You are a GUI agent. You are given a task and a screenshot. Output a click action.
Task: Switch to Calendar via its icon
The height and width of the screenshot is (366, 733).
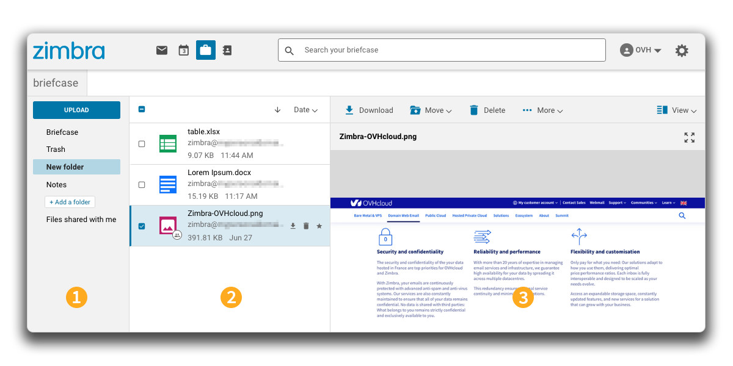coord(183,49)
